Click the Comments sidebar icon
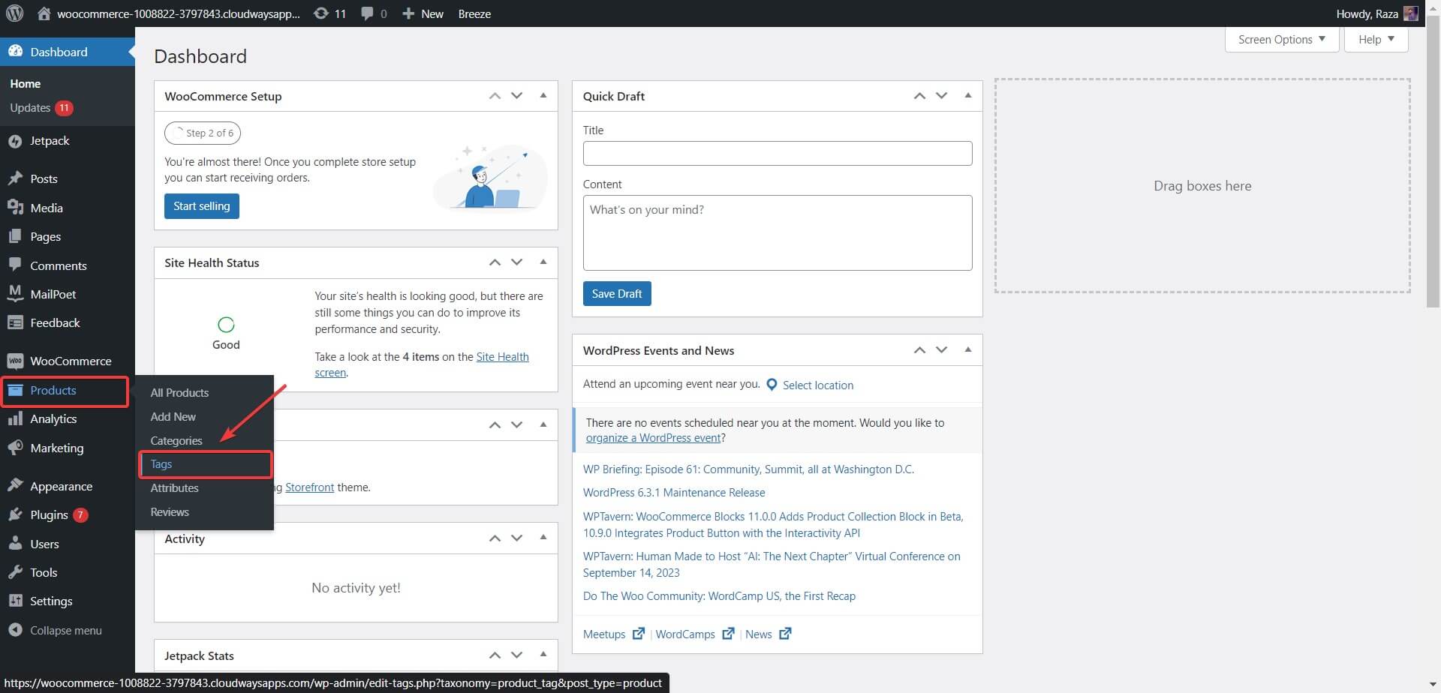The height and width of the screenshot is (693, 1441). point(15,265)
